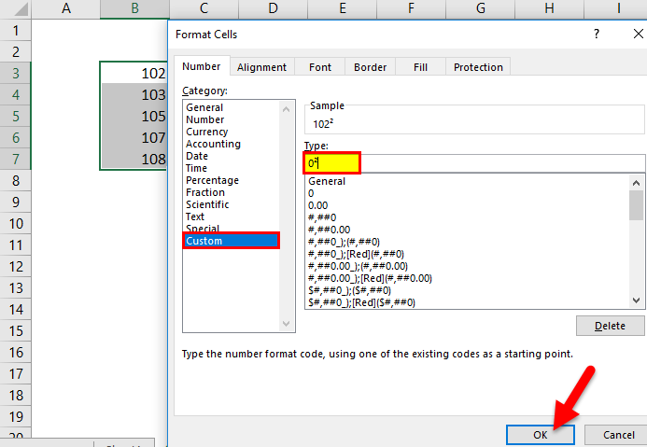
Task: Select Currency in the Category list
Action: (206, 132)
